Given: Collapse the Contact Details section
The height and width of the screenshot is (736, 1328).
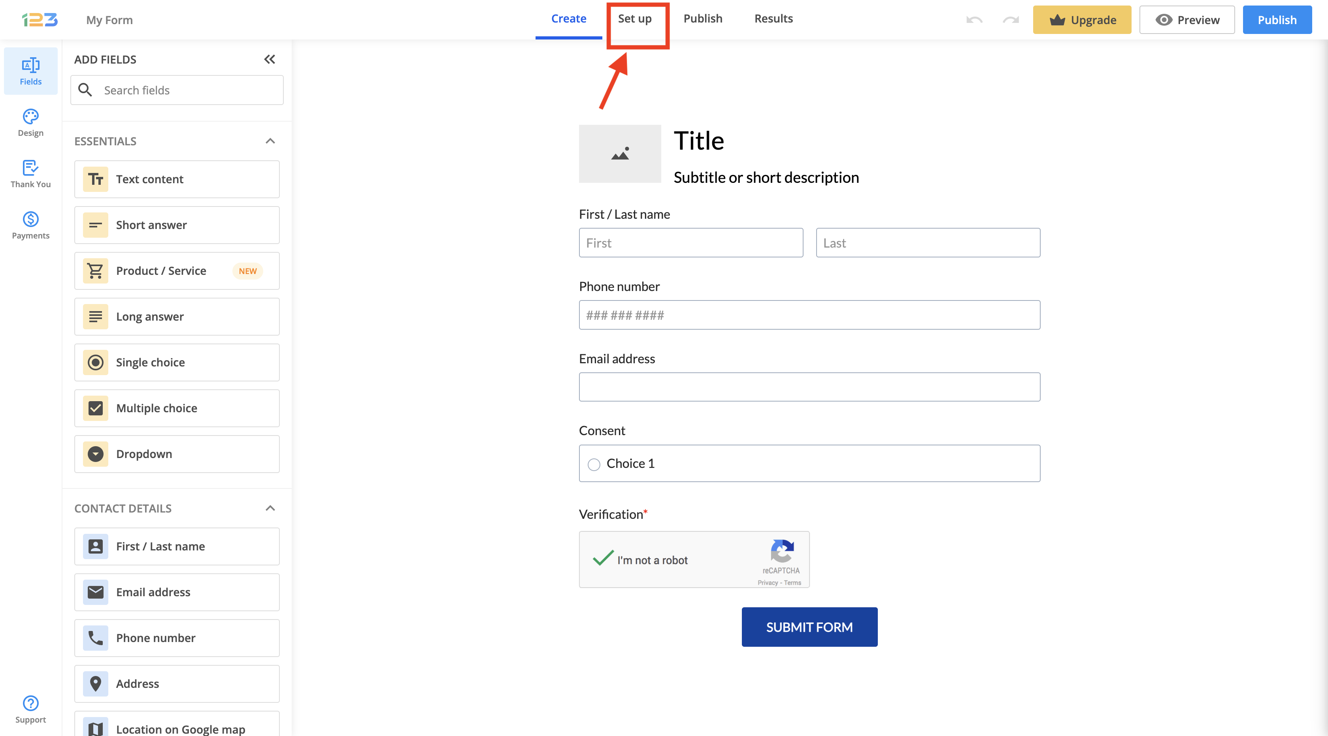Looking at the screenshot, I should coord(270,508).
